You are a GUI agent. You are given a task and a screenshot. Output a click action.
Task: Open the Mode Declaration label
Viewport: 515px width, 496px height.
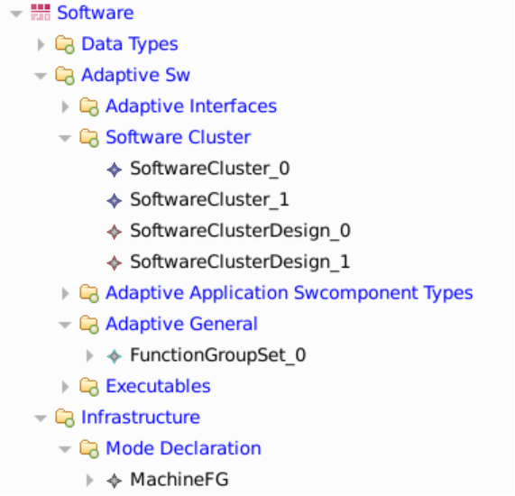183,448
